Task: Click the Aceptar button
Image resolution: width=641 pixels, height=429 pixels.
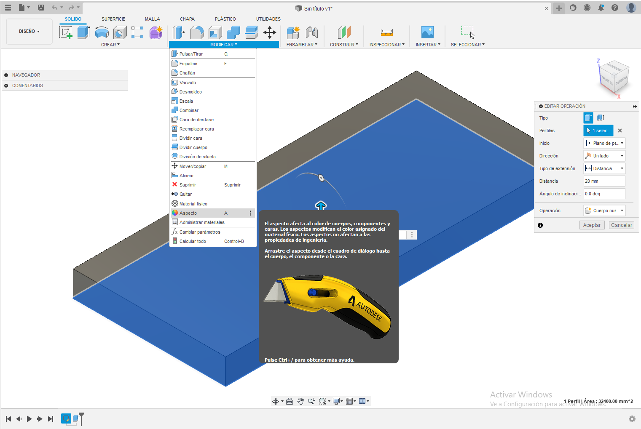Action: [592, 225]
